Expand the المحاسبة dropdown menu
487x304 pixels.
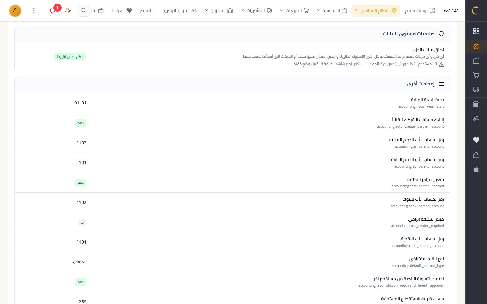point(332,10)
